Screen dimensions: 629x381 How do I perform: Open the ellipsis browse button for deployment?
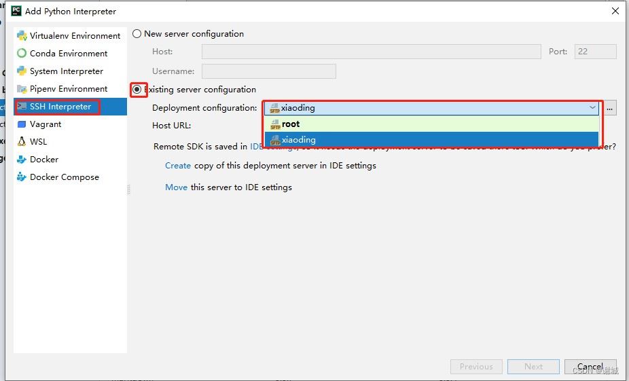click(611, 108)
